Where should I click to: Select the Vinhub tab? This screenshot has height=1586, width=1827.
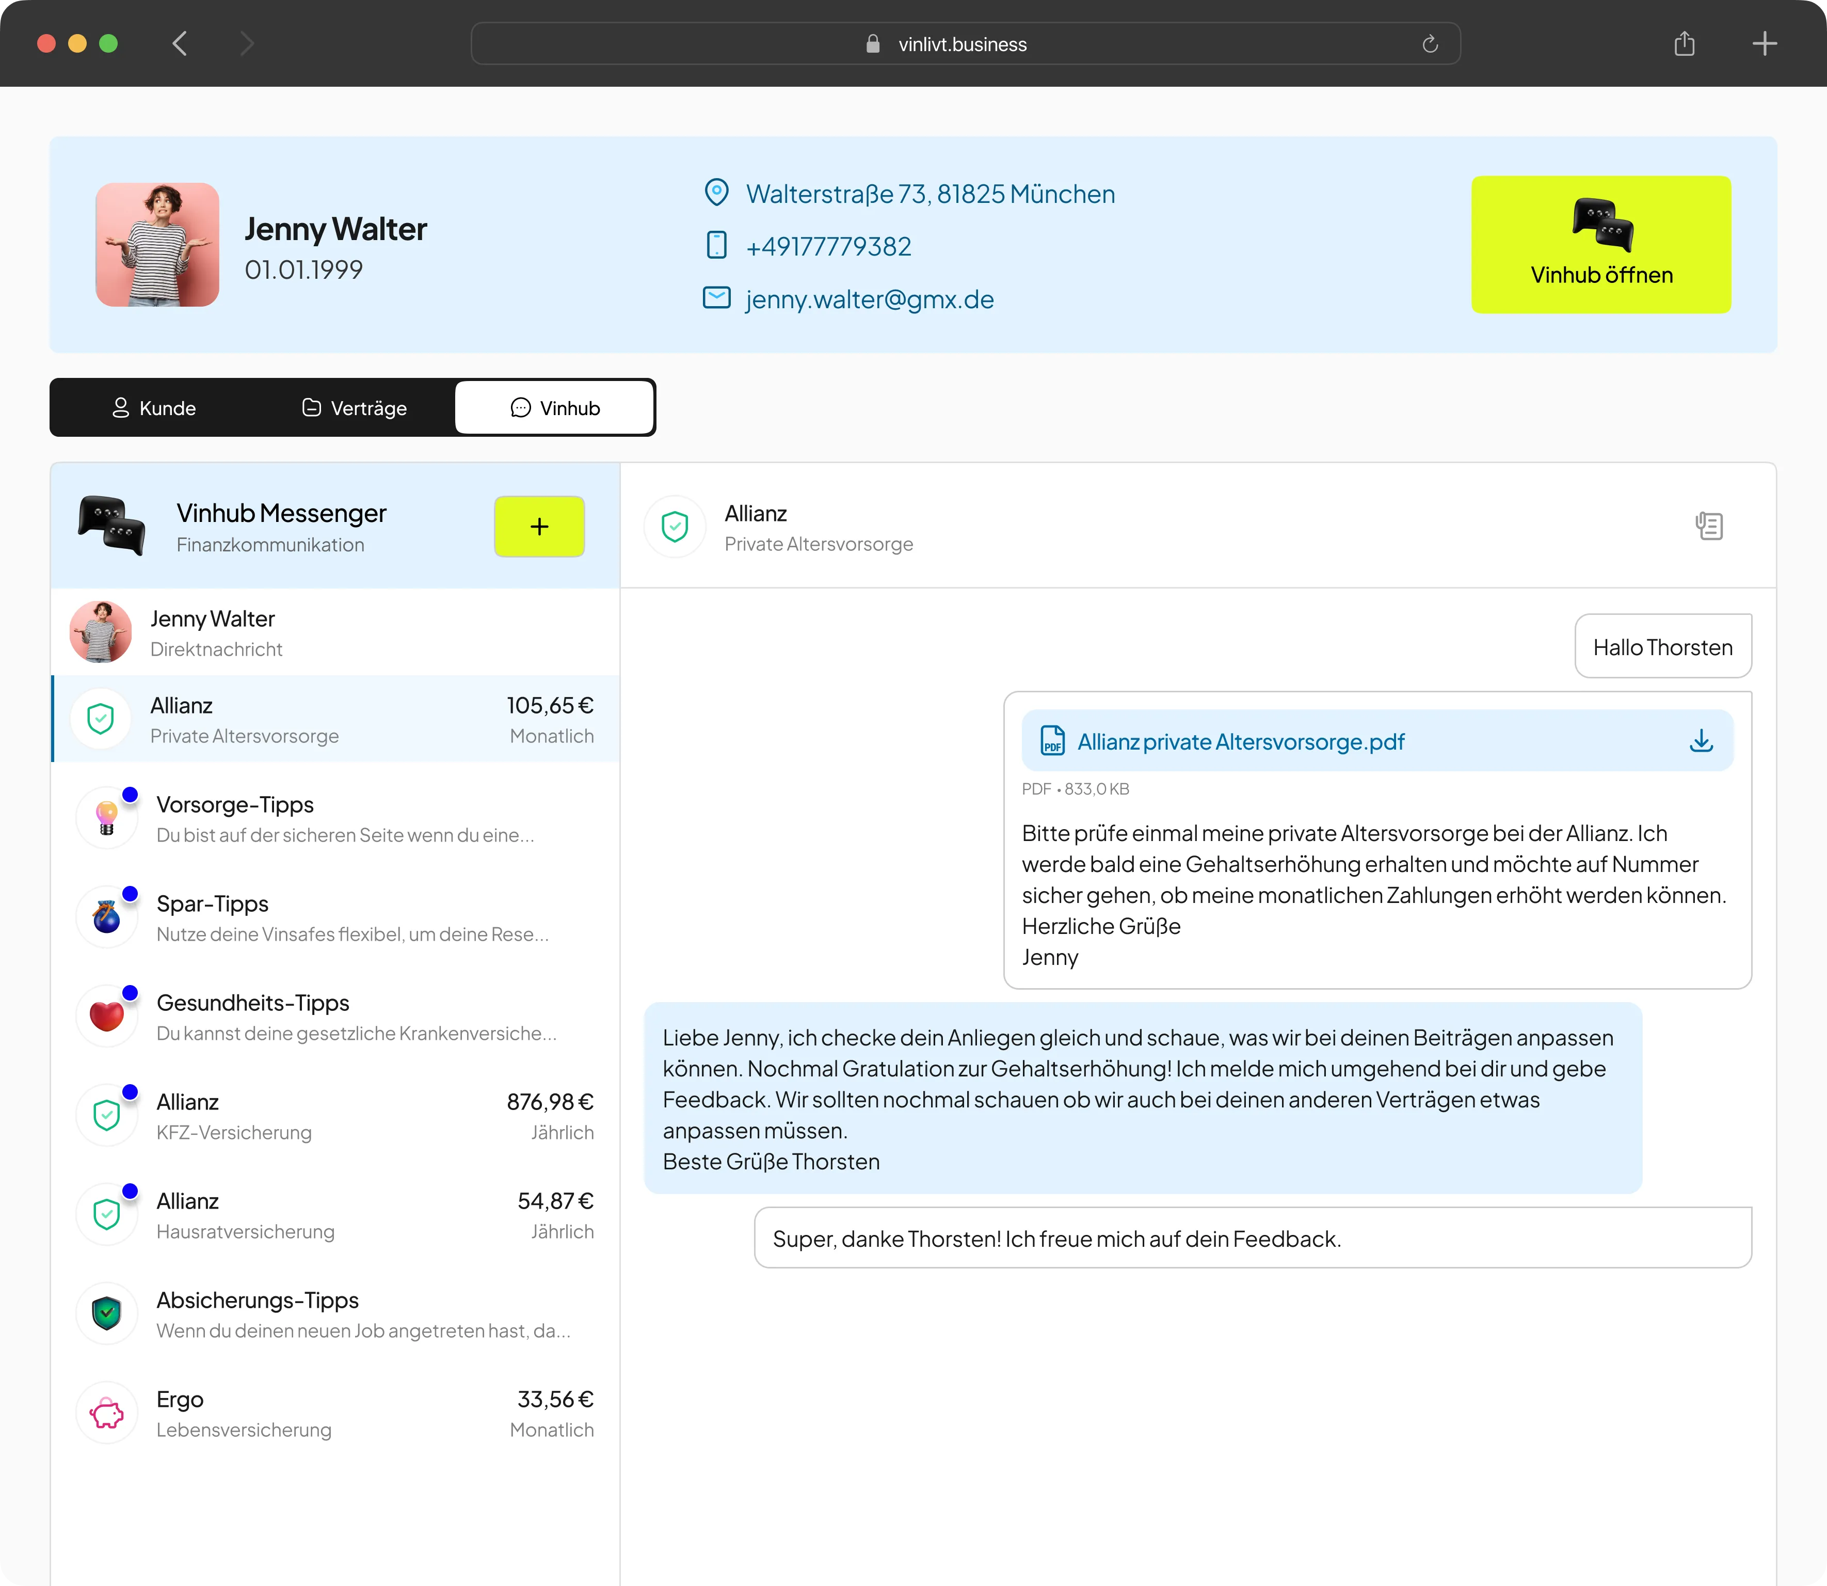point(555,408)
